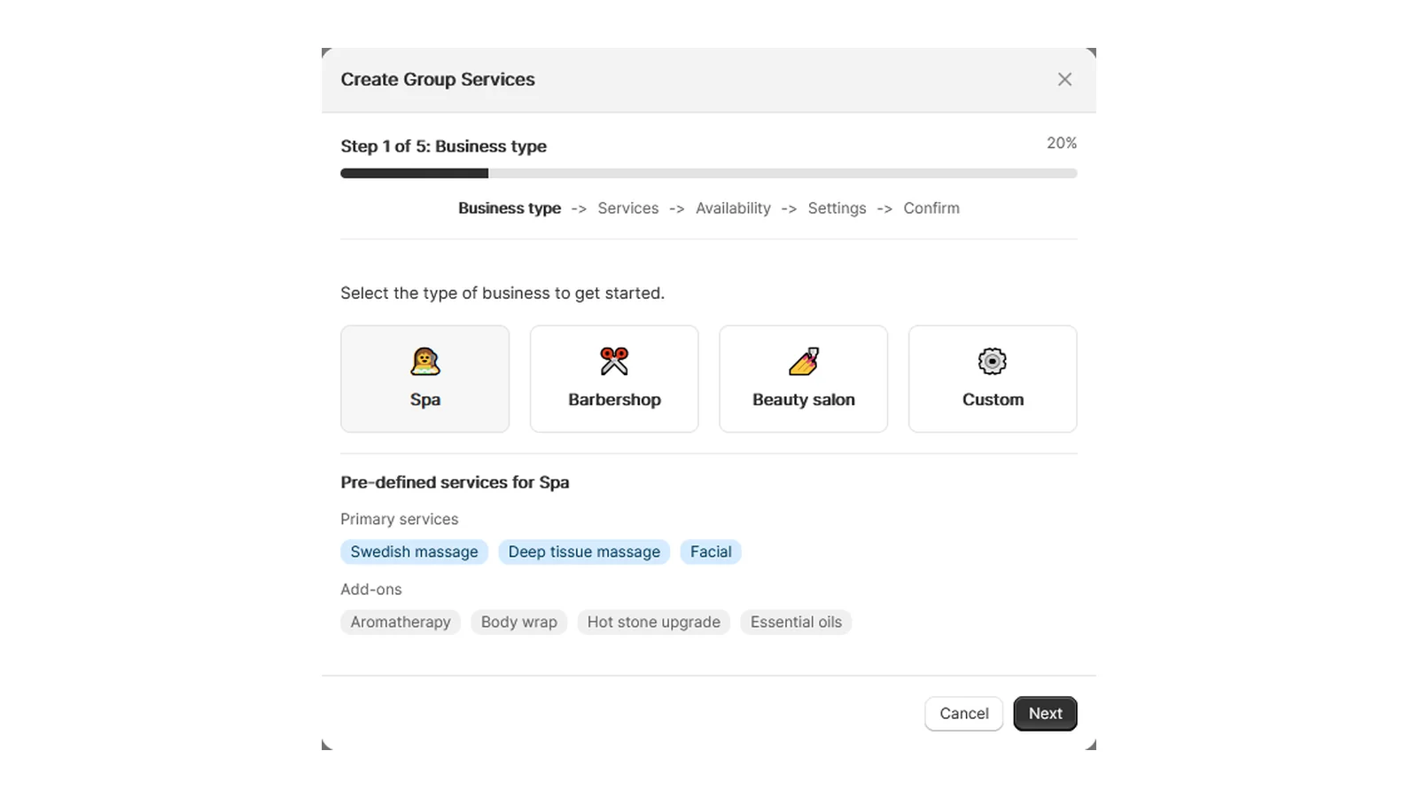The height and width of the screenshot is (798, 1418).
Task: Click the Custom gear icon
Action: 992,361
